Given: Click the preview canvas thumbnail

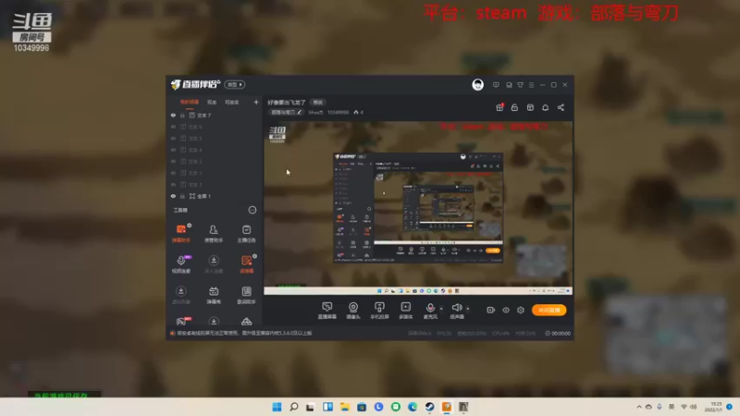Looking at the screenshot, I should click(418, 208).
